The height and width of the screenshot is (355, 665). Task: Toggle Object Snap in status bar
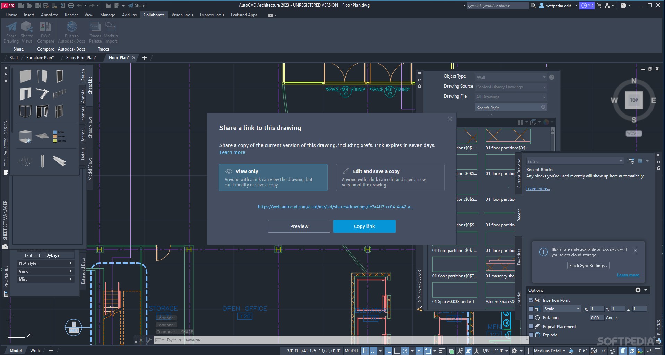427,351
